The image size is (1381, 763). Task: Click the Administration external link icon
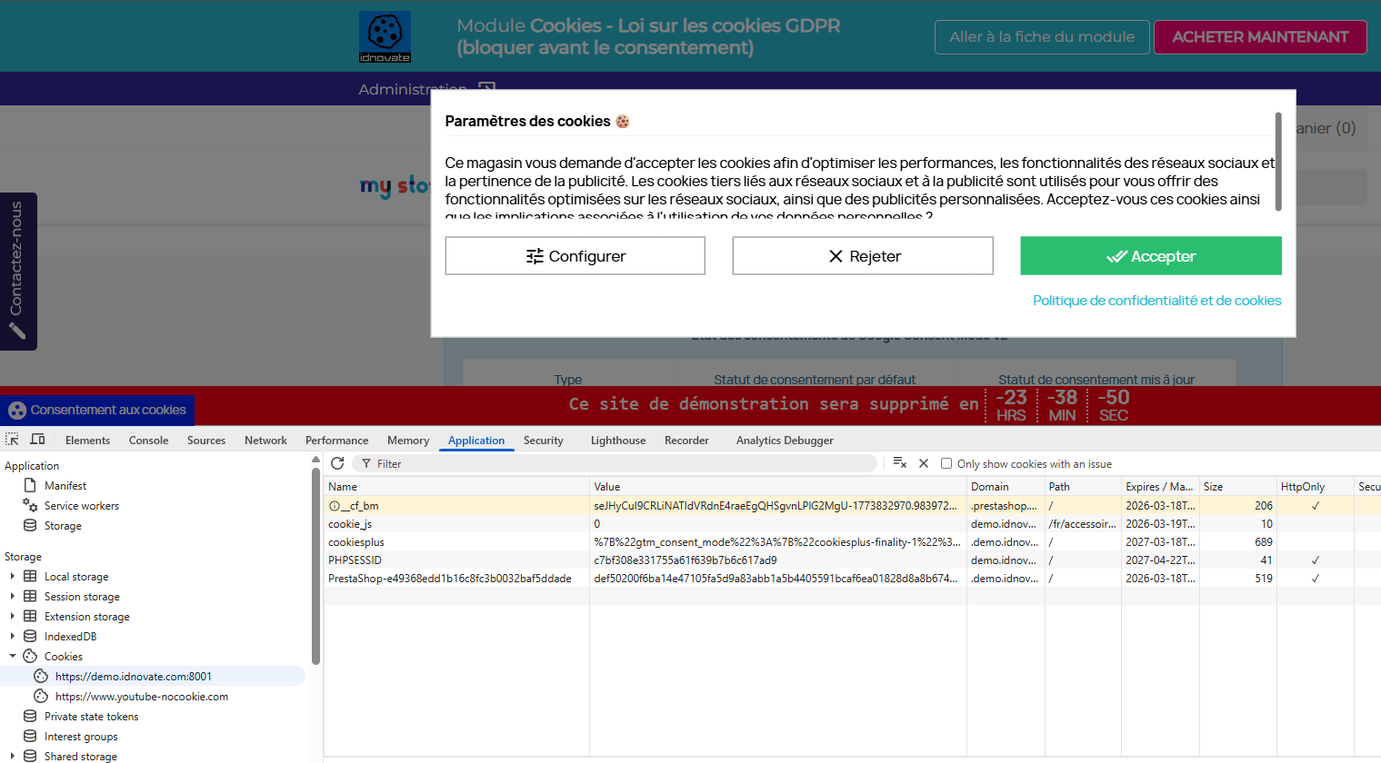click(486, 88)
